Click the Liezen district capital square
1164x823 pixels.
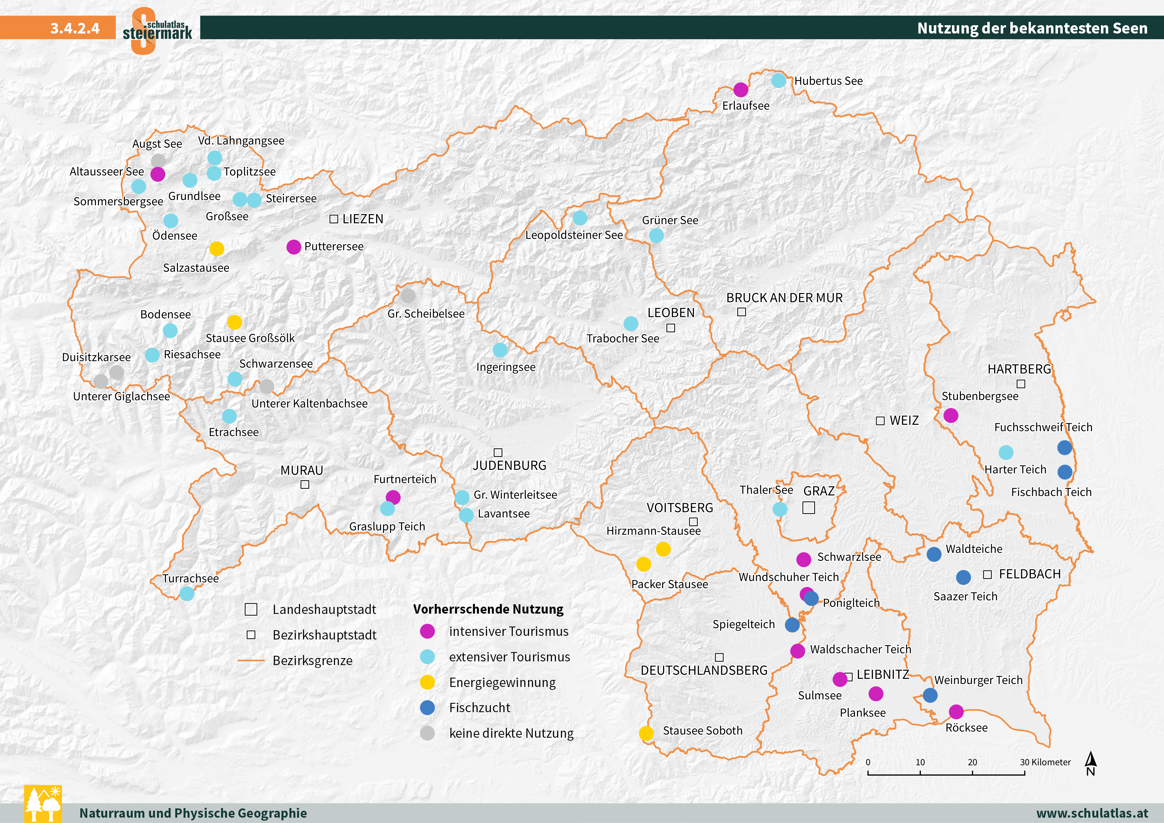pyautogui.click(x=334, y=219)
